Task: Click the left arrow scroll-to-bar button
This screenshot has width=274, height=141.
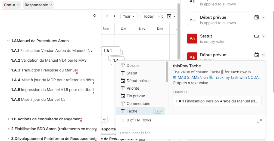Action: click(x=104, y=119)
